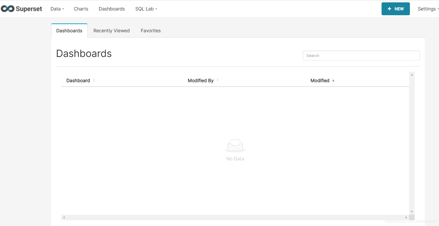The width and height of the screenshot is (439, 226).
Task: Click the horizontal scrollbar right arrow
Action: pyautogui.click(x=406, y=217)
